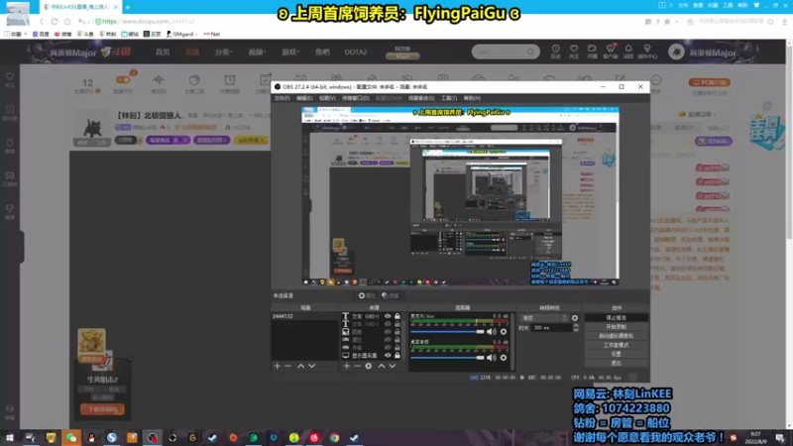Mute the 麦克风/Aux speaker icon in OBS mixer
Screen dimensions: 793x446
[x=491, y=332]
